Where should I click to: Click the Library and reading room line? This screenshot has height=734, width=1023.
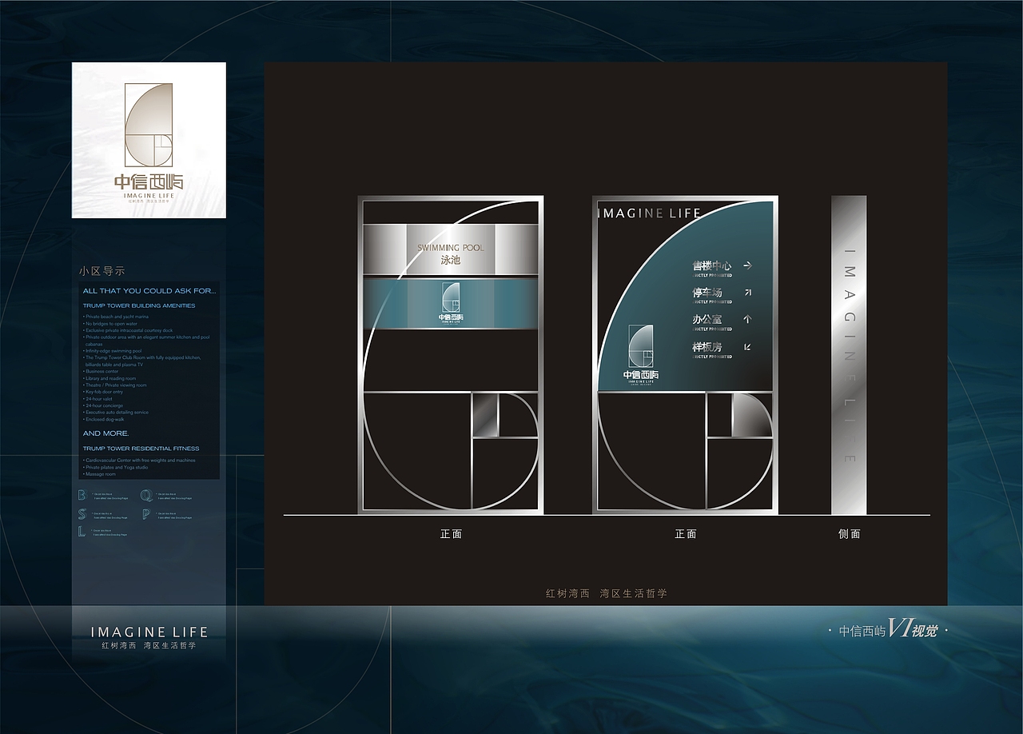click(110, 378)
